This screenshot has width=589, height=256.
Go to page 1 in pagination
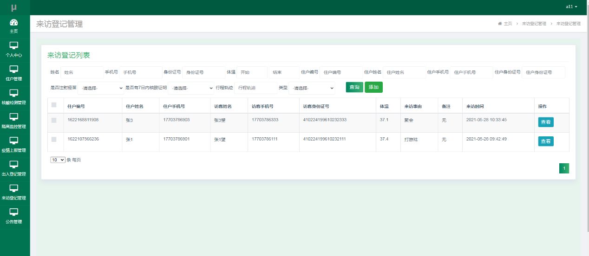point(564,168)
